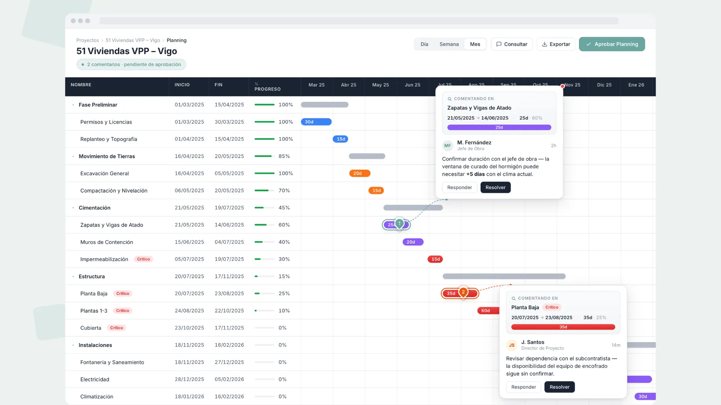721x405 pixels.
Task: Click the Plantas 1-3 Crítico tag
Action: coord(122,310)
